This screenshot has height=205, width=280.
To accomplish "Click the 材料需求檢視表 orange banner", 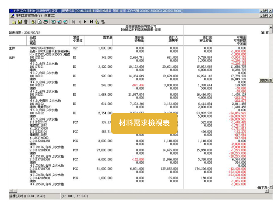I will 144,123.
